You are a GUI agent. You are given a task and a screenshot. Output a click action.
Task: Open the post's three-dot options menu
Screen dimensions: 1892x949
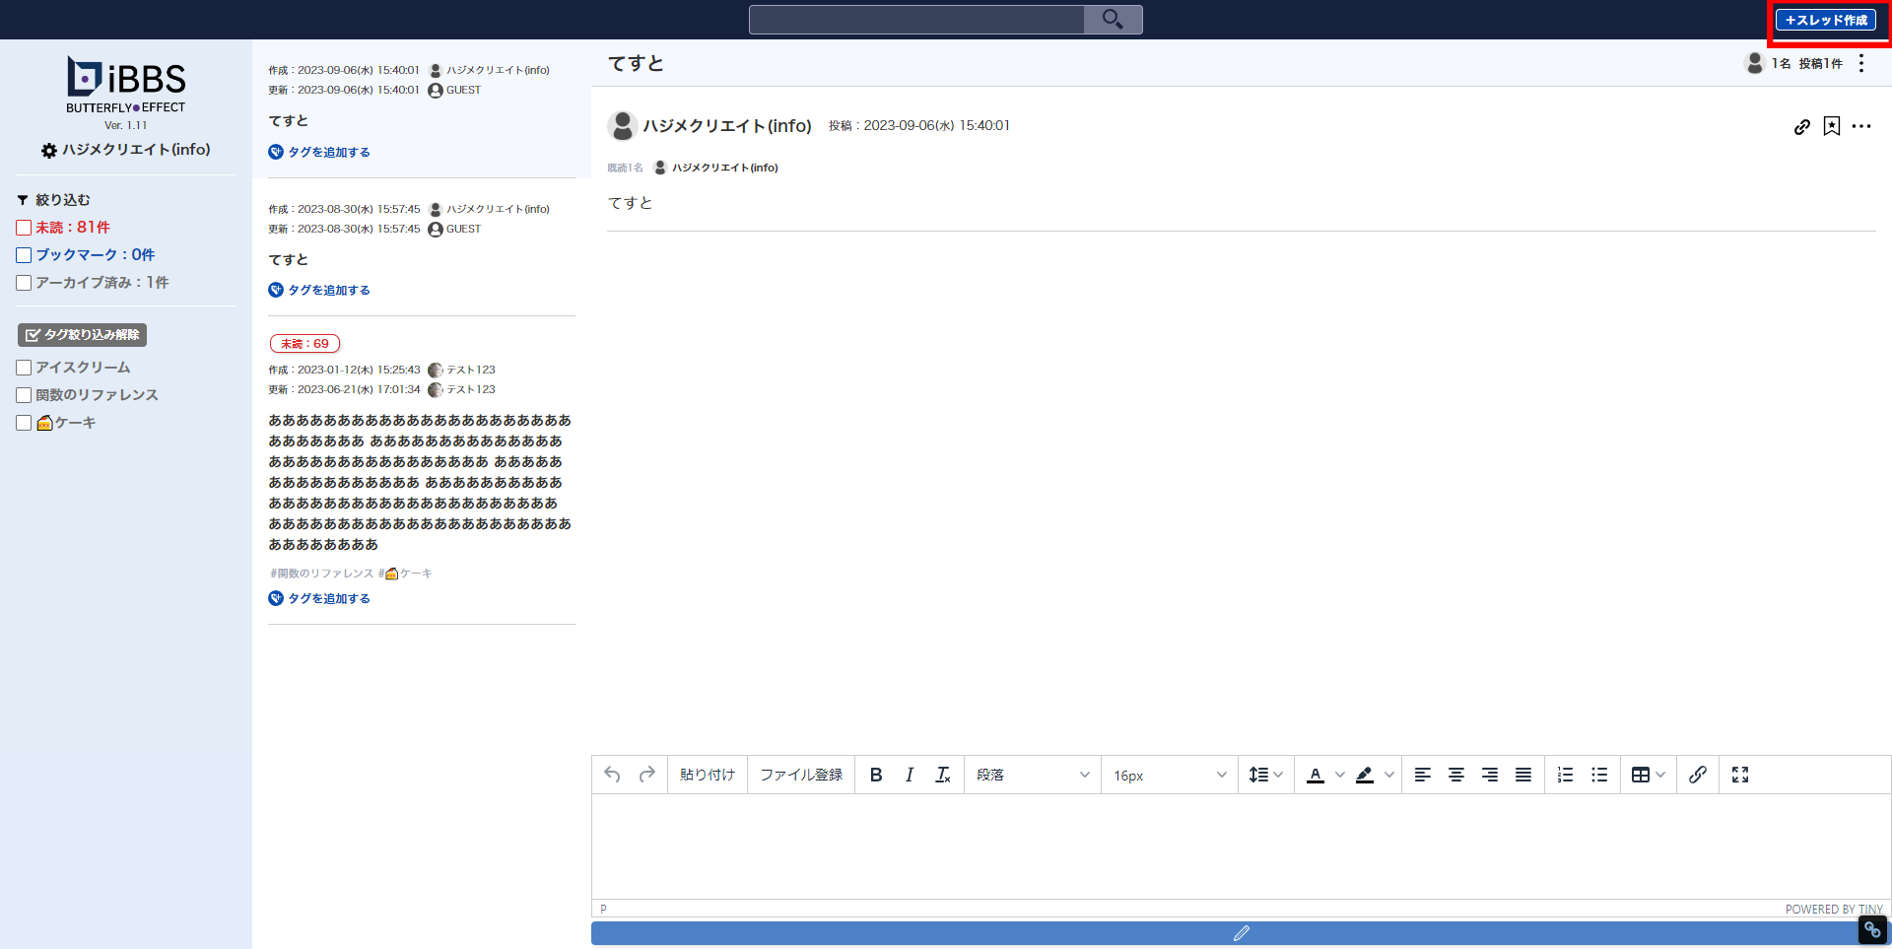(1861, 127)
